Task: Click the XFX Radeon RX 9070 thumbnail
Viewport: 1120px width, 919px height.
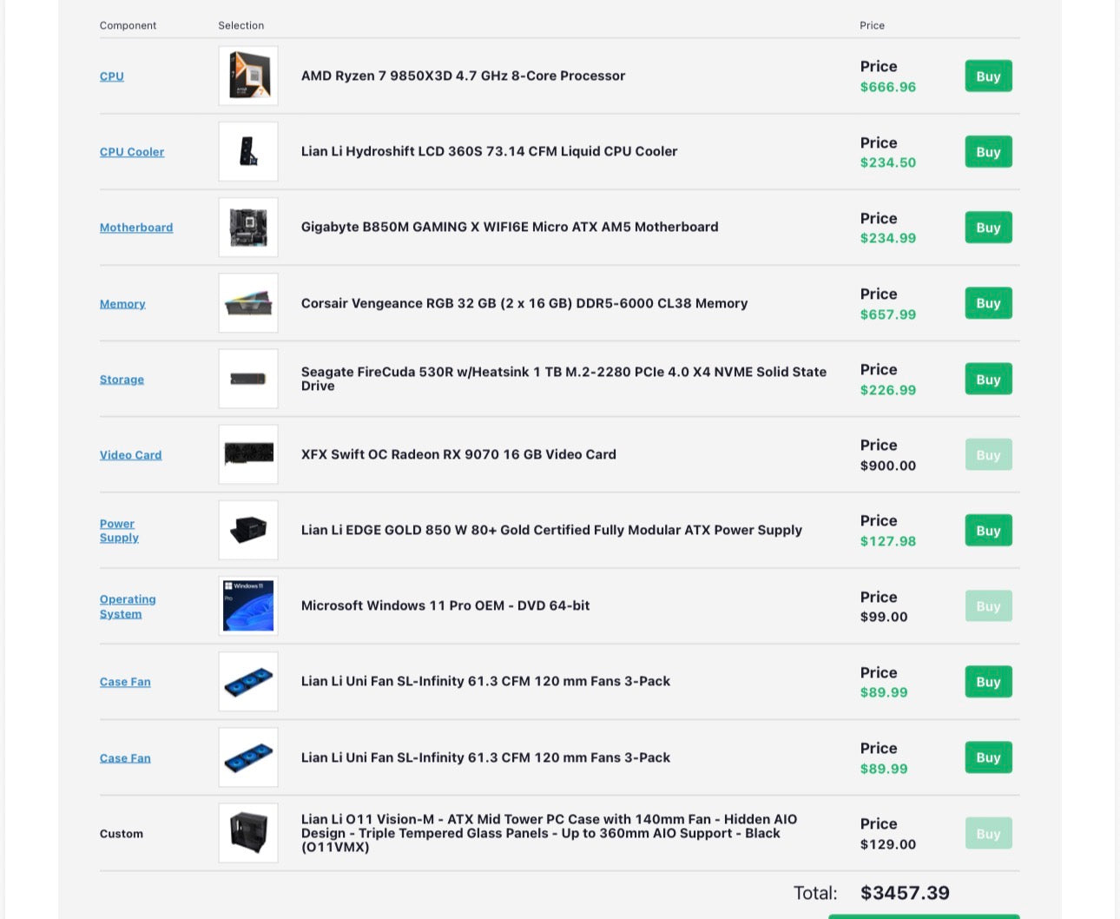Action: [248, 454]
